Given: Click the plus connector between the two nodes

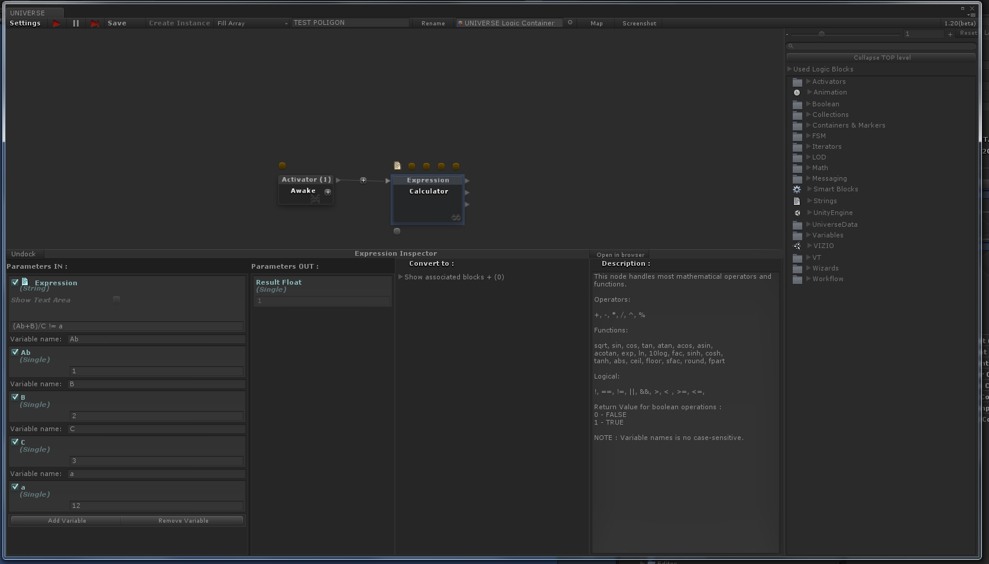Looking at the screenshot, I should tap(363, 180).
